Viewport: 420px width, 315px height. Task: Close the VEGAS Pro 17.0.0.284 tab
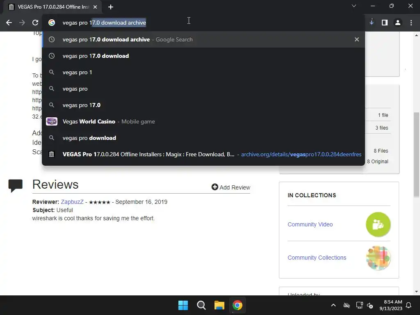click(x=95, y=7)
